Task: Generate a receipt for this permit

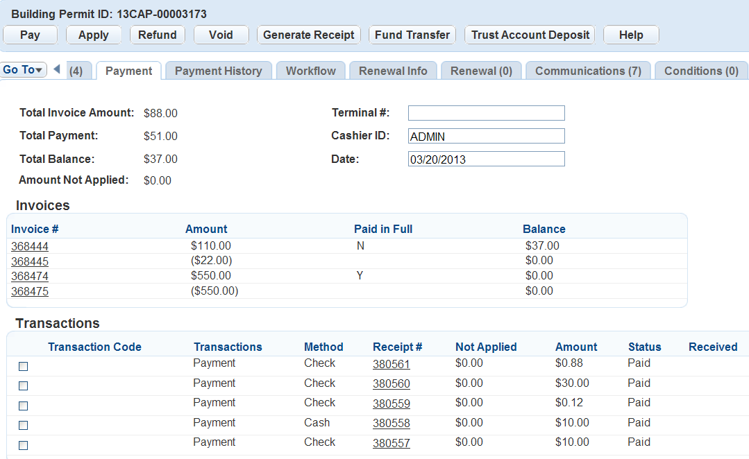Action: (x=308, y=35)
